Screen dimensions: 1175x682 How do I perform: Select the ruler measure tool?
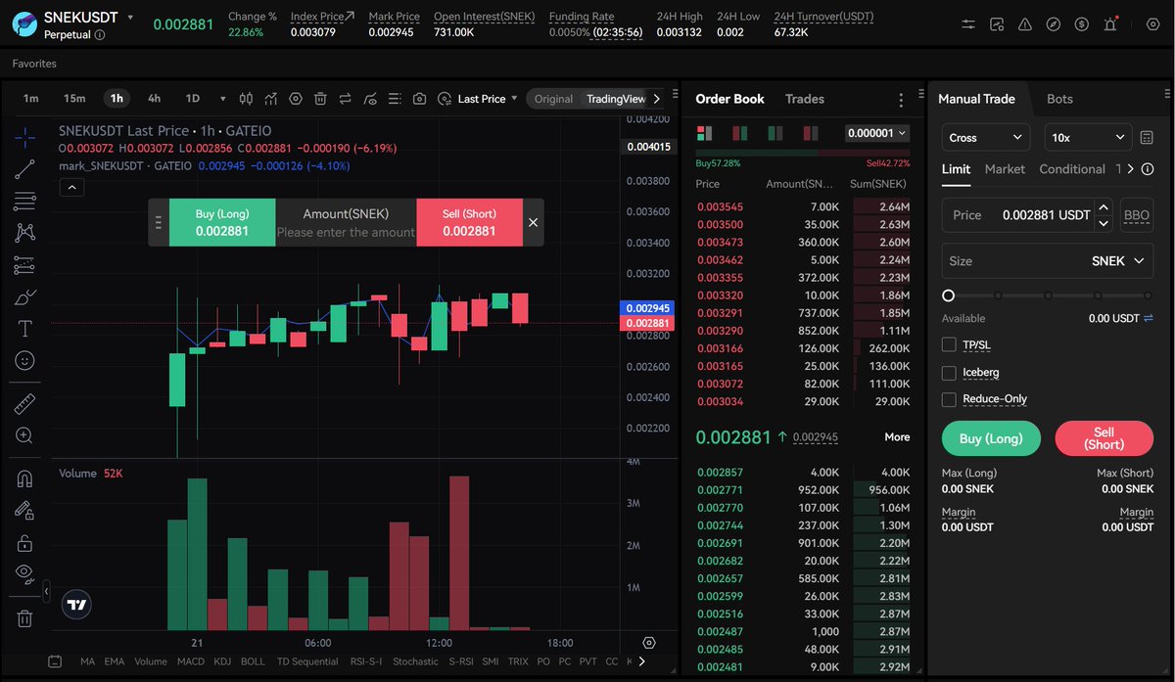click(x=24, y=403)
